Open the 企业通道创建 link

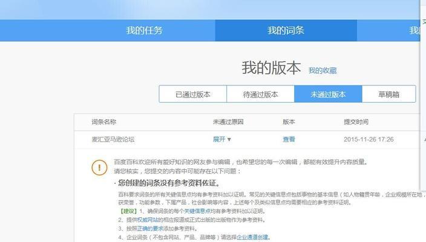[252, 237]
